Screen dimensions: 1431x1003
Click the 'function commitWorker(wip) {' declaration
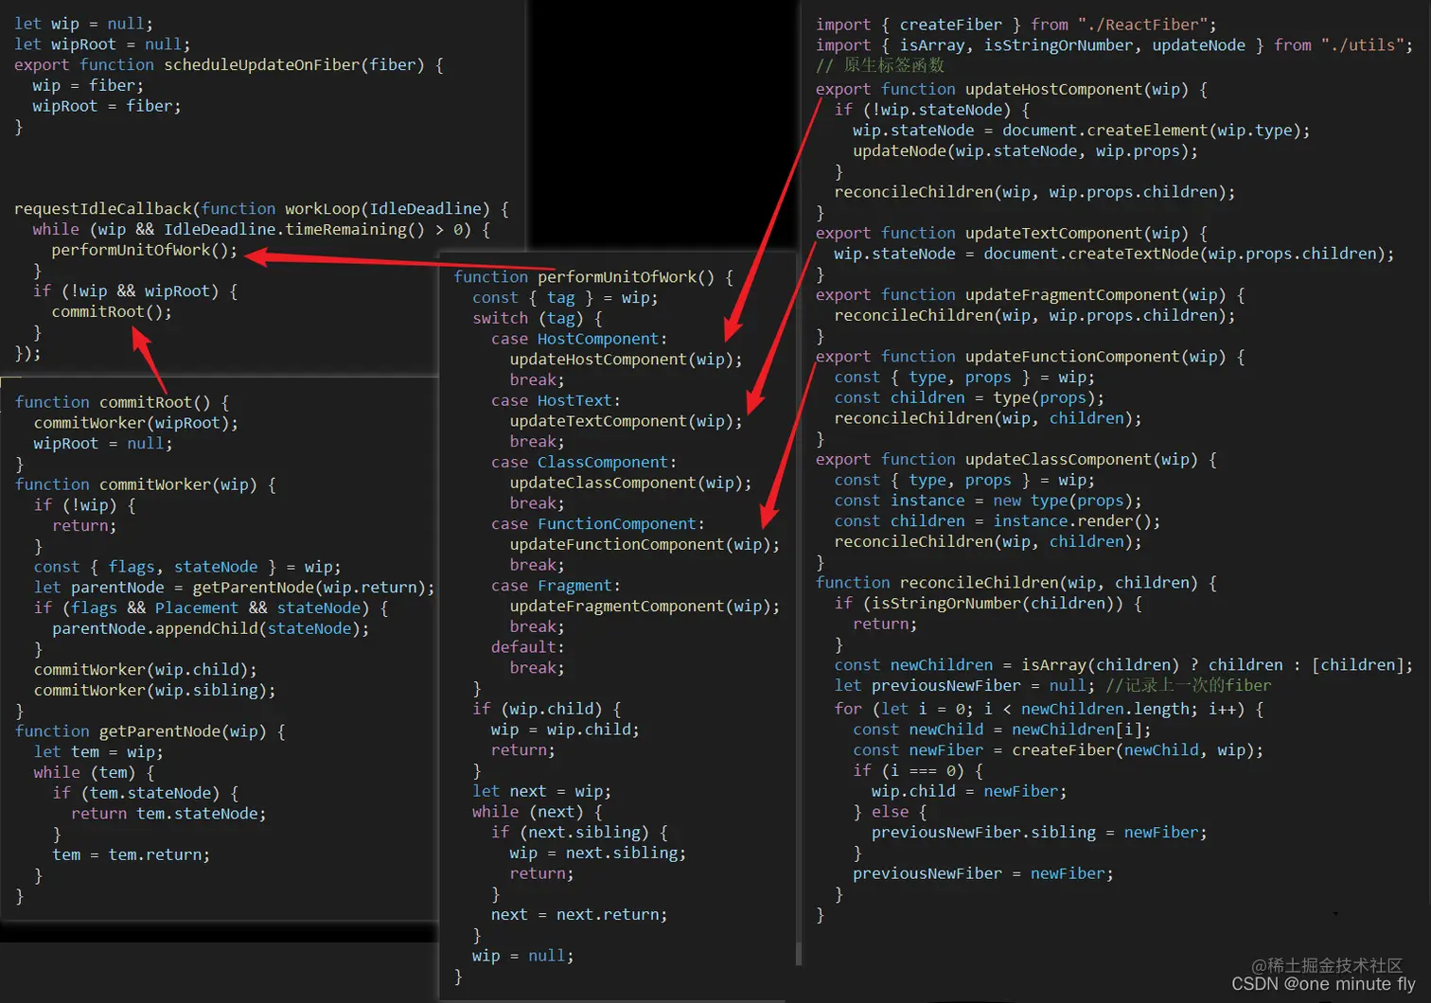tap(146, 484)
